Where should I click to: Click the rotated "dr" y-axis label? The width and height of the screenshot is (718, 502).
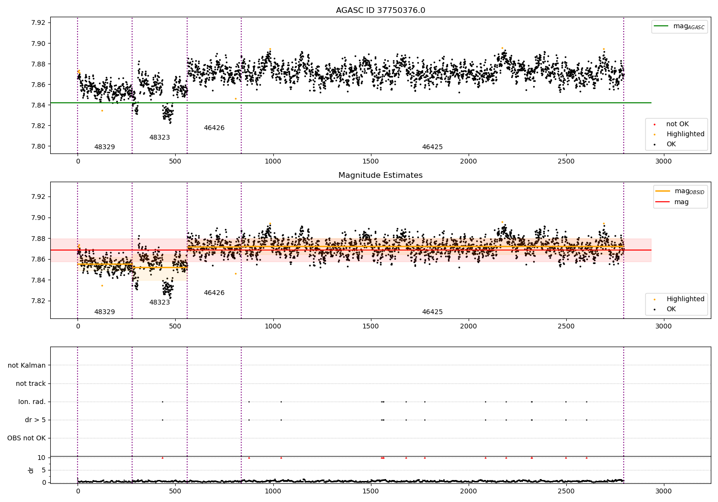click(x=31, y=470)
